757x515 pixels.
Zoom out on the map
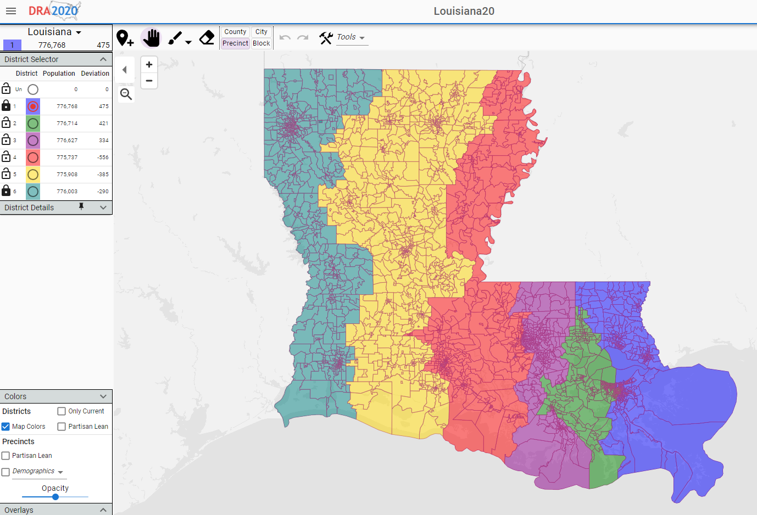[149, 81]
